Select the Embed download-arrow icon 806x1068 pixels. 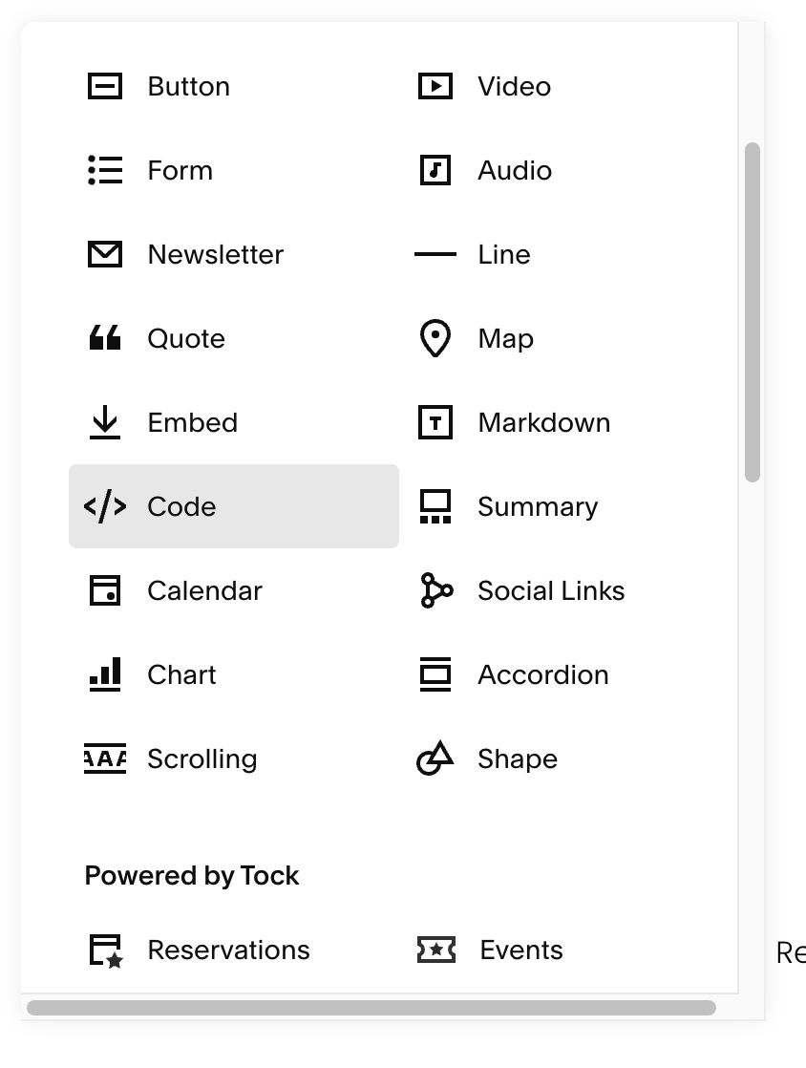tap(104, 422)
